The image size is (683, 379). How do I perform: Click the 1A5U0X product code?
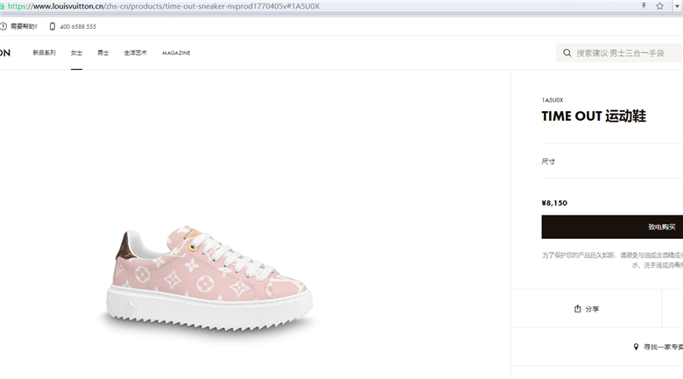click(553, 100)
